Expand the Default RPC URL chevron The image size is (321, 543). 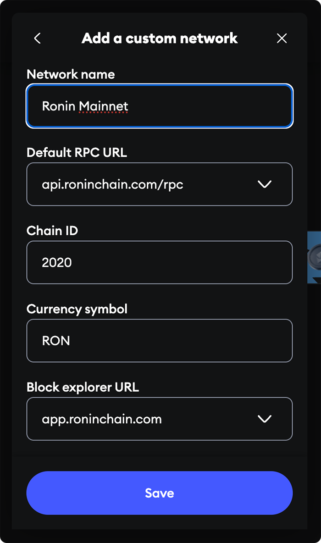point(265,184)
